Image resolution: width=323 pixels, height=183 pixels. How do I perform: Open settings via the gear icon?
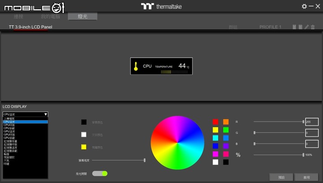tap(304, 6)
